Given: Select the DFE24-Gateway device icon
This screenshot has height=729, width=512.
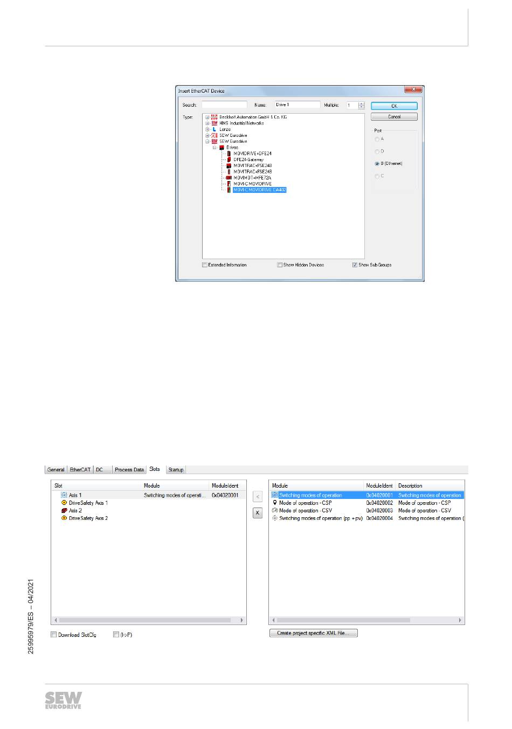Looking at the screenshot, I should (229, 159).
